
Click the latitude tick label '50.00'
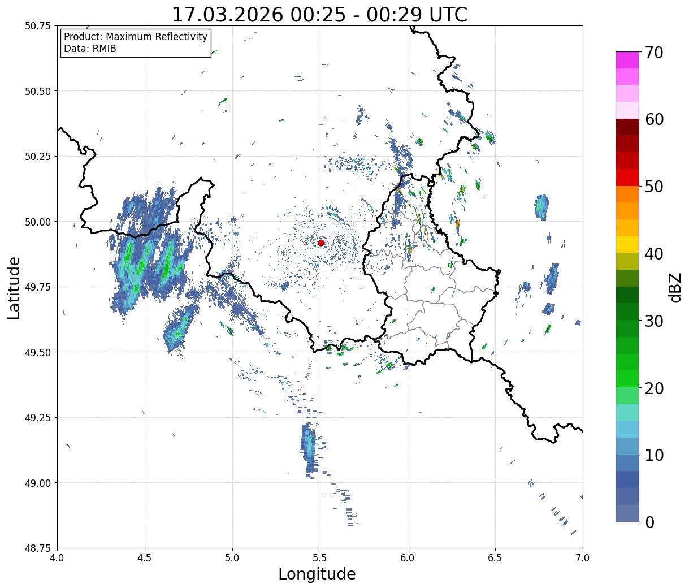coord(37,222)
